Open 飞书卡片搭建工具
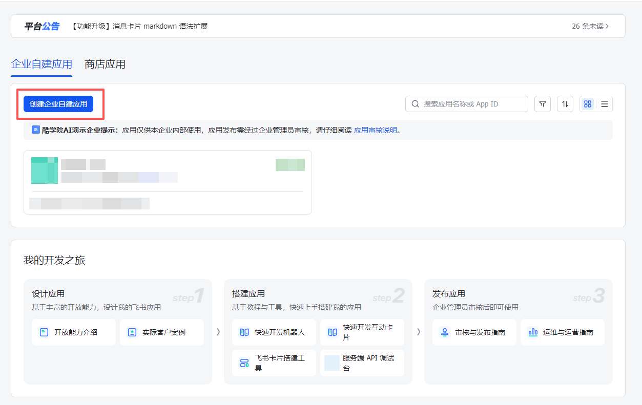The width and height of the screenshot is (642, 405). pyautogui.click(x=274, y=363)
